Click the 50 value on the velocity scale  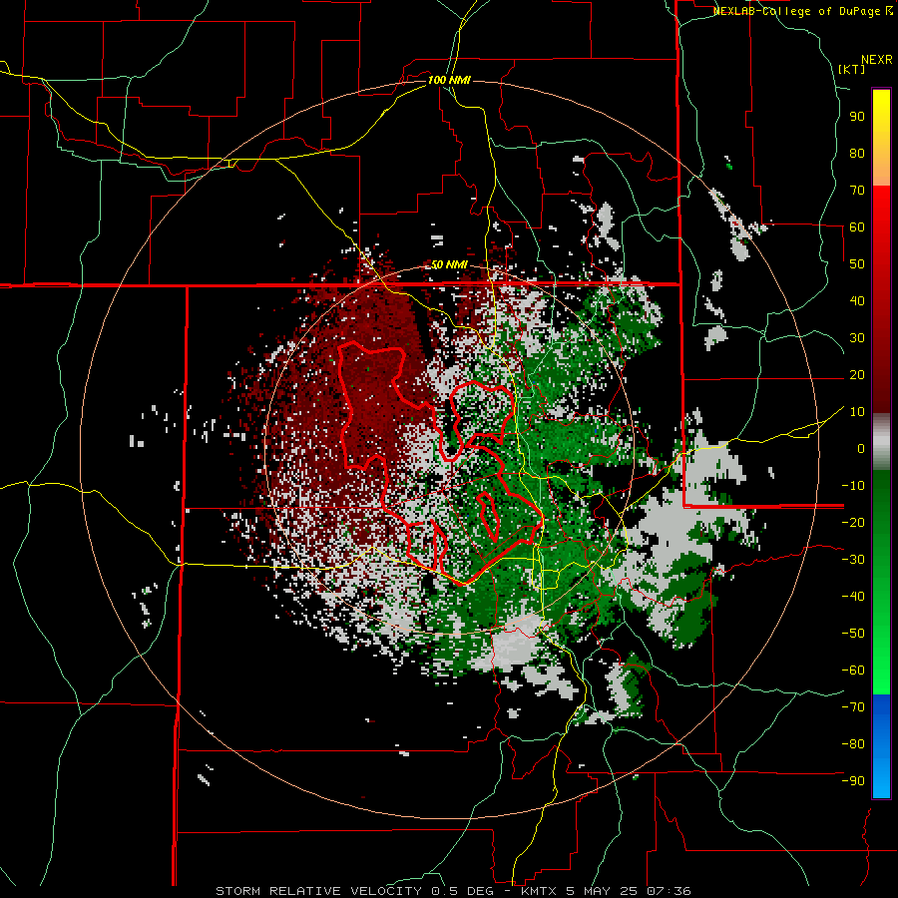pyautogui.click(x=857, y=264)
